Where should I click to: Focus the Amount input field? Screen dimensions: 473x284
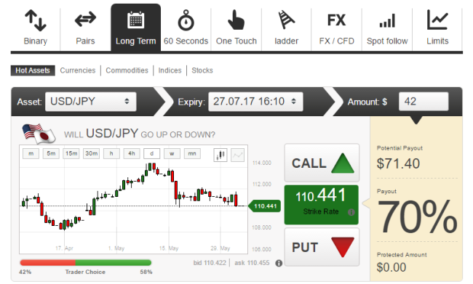click(424, 102)
